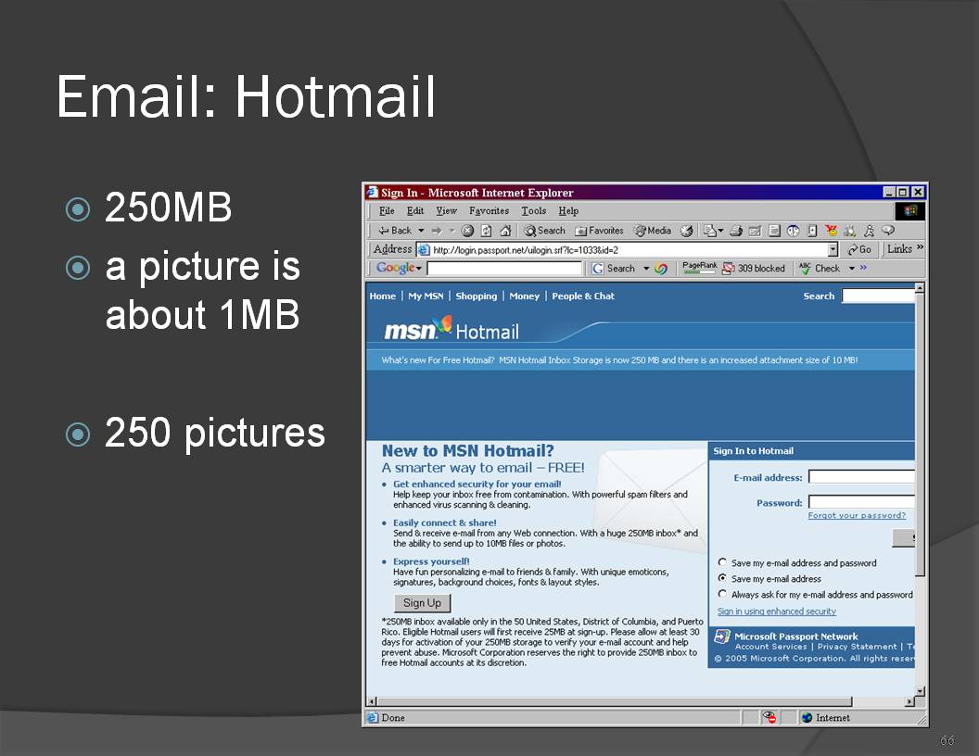Open the Media pane button

[x=653, y=231]
